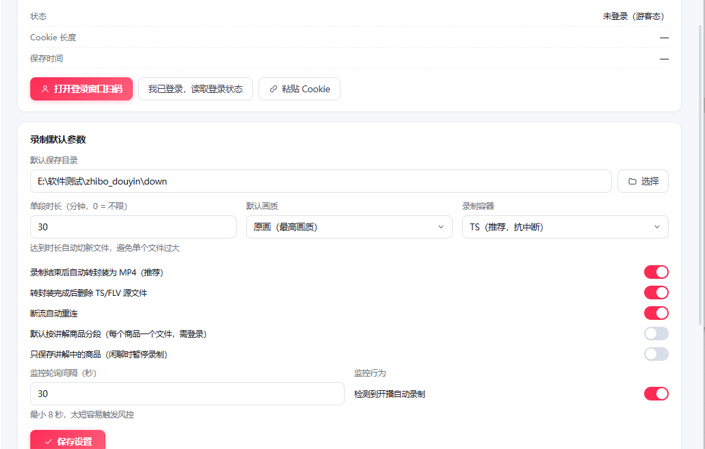Click the 监控轮询间隔 seconds input field
705x449 pixels.
(187, 394)
